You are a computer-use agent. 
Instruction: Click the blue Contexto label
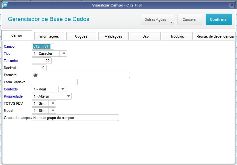tap(11, 89)
